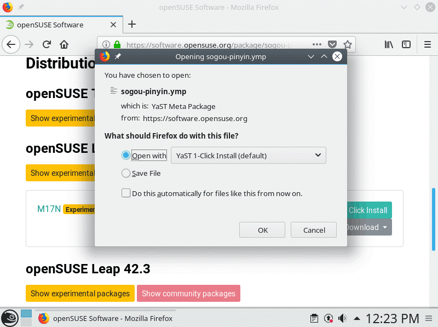Reload the current page

[47, 44]
